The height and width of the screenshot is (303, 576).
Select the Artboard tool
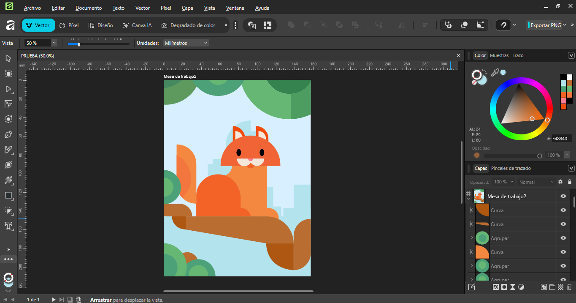tap(8, 74)
